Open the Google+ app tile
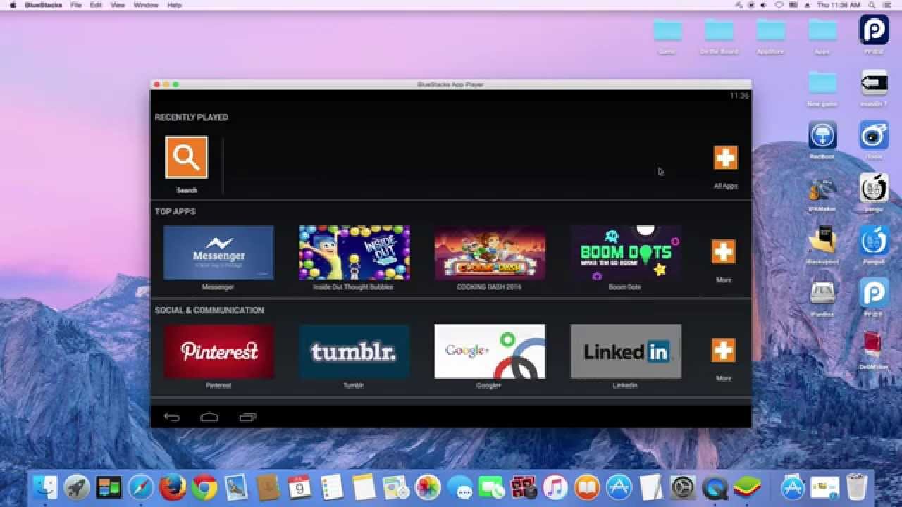 pos(490,351)
